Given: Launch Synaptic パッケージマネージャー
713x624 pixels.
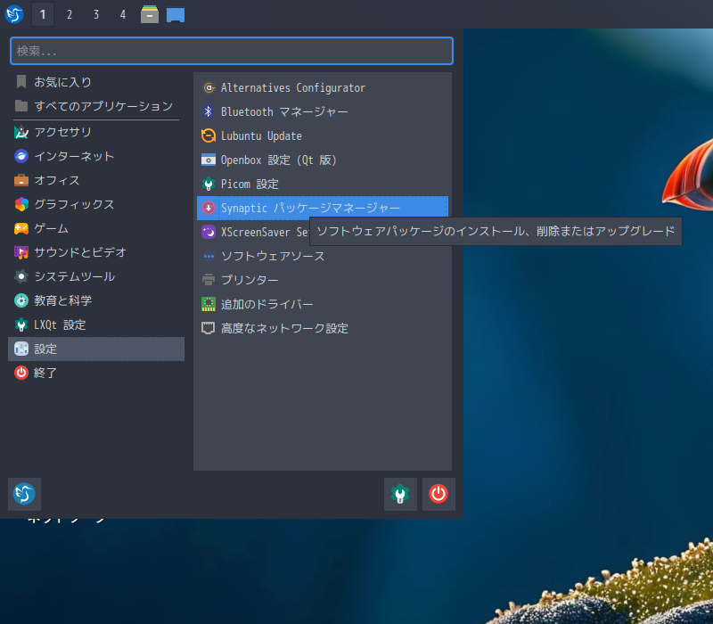Looking at the screenshot, I should click(323, 209).
